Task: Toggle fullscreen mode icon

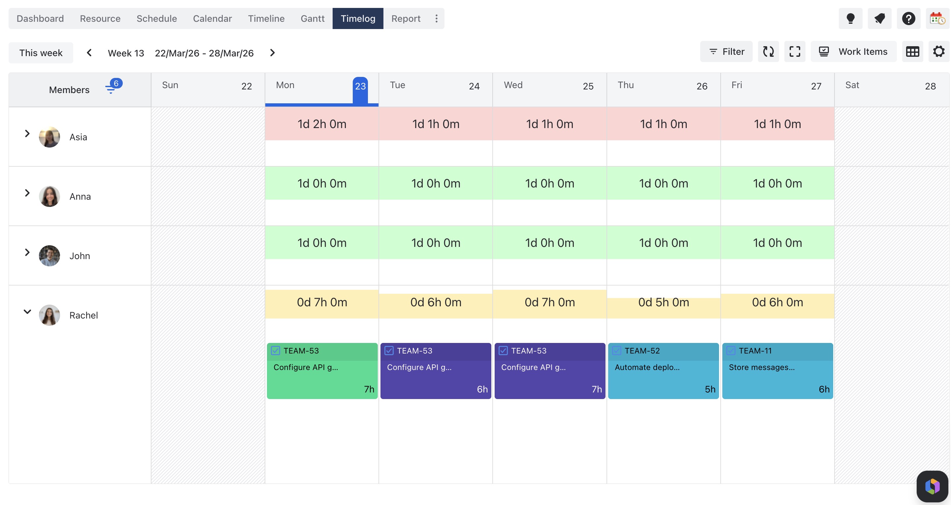Action: pyautogui.click(x=795, y=52)
